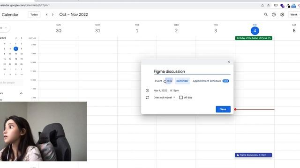Change the 8:15pm time
Viewport: 300px width, 168px height.
174,91
